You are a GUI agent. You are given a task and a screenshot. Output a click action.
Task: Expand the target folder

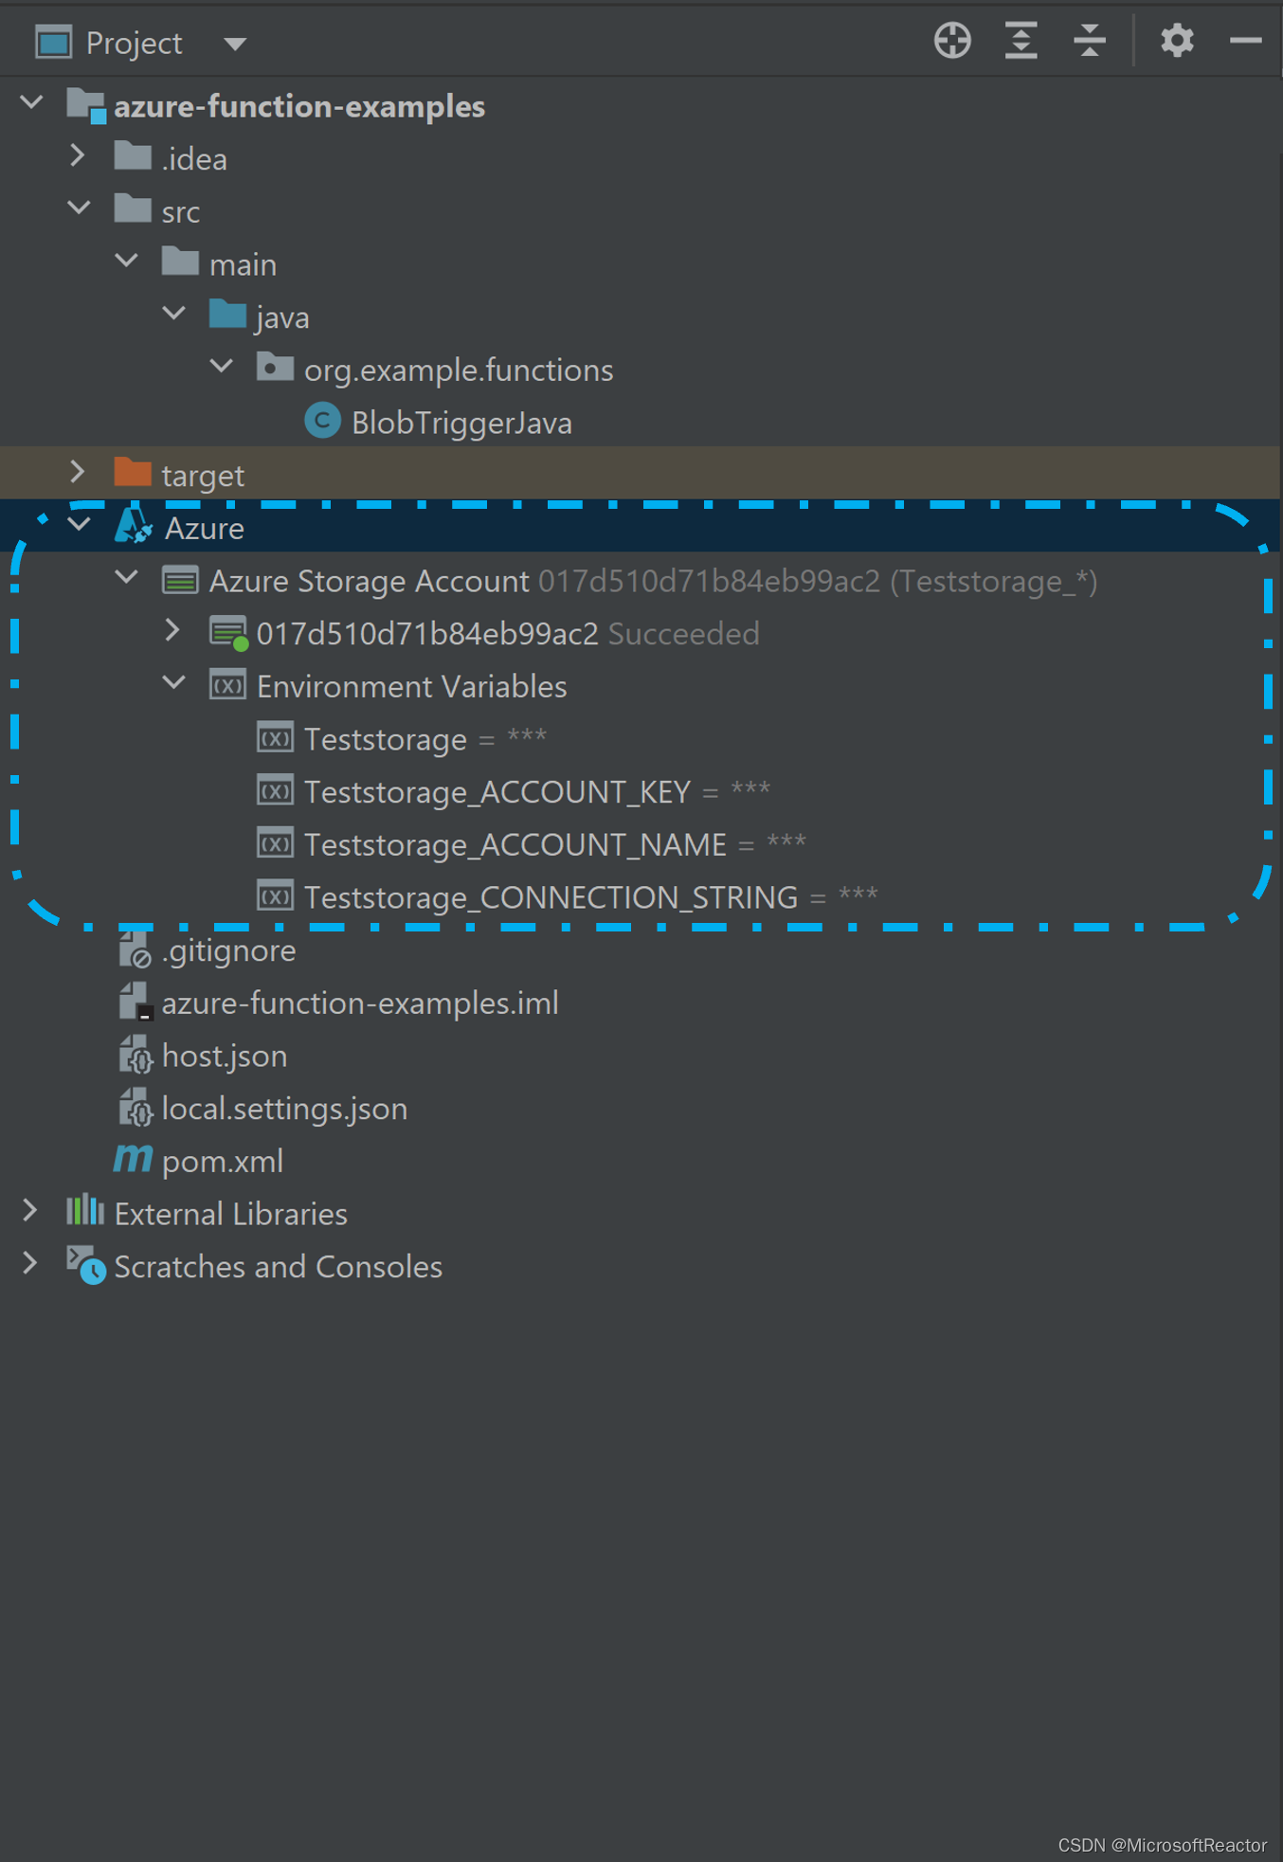78,471
